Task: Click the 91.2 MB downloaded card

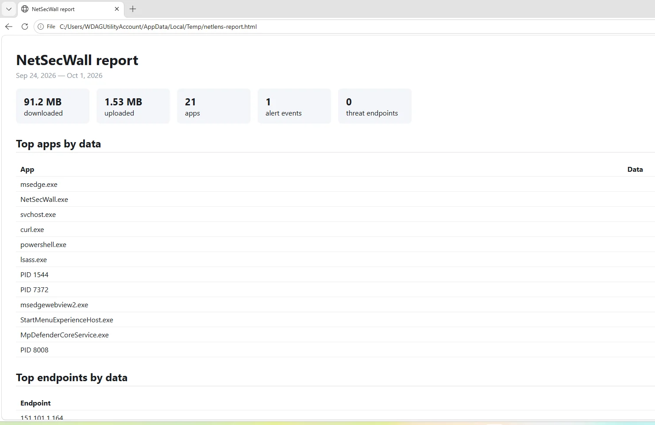Action: coord(53,106)
